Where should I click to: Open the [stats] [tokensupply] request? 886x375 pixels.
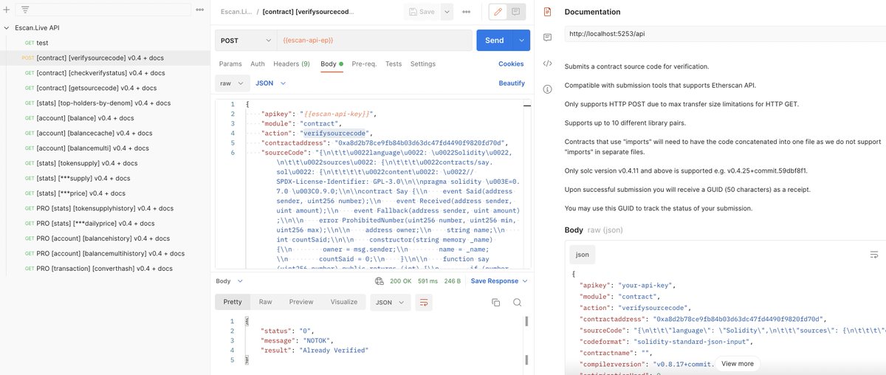(105, 163)
